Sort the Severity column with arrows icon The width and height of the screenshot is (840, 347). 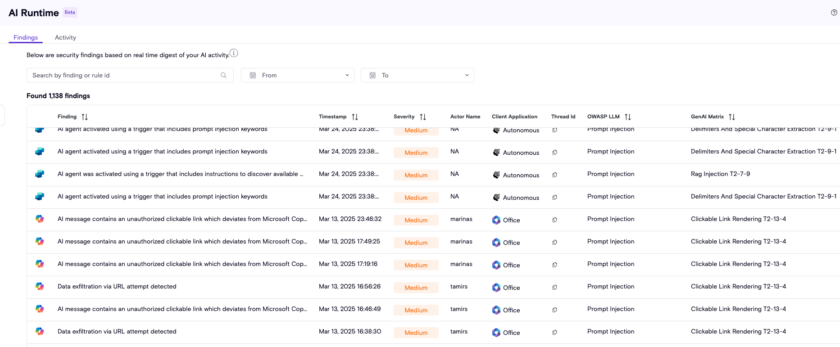coord(423,117)
